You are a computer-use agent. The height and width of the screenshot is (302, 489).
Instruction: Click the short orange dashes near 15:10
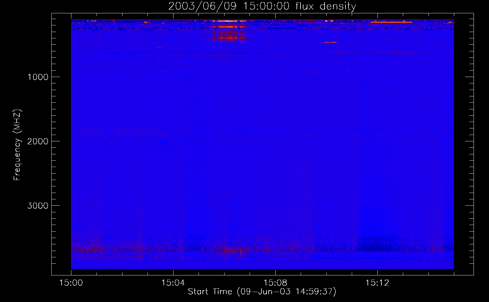[330, 42]
